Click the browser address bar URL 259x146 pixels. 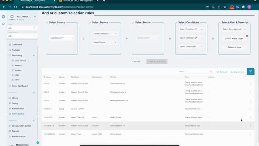tap(59, 7)
